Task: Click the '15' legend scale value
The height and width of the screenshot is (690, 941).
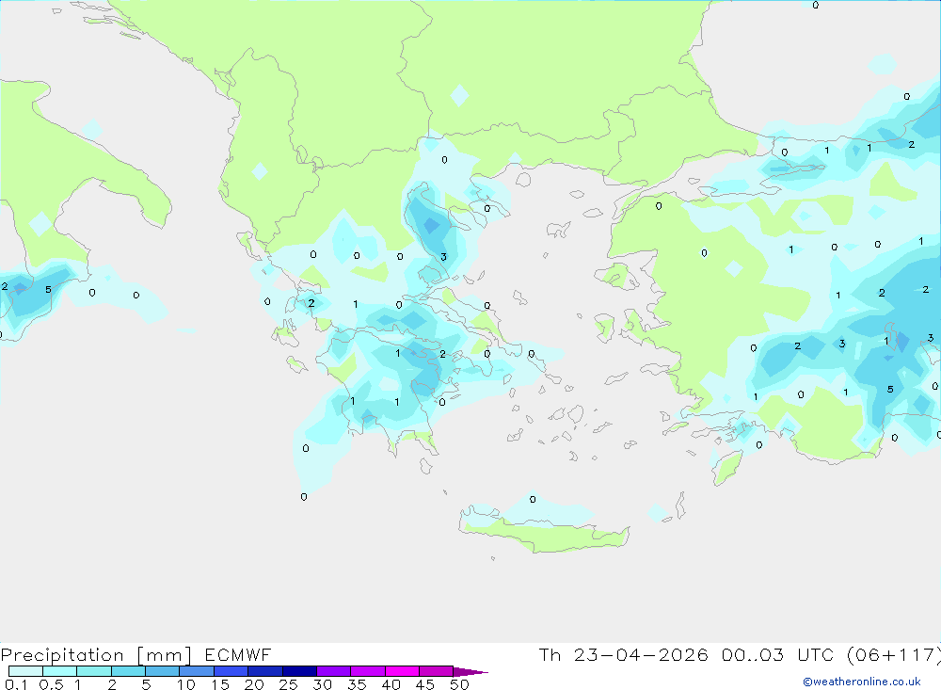Action: 219,684
